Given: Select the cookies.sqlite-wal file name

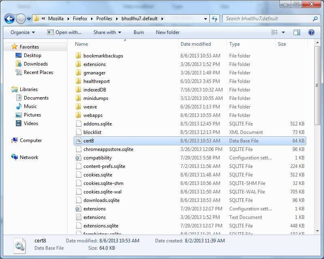Looking at the screenshot, I should point(102,192).
